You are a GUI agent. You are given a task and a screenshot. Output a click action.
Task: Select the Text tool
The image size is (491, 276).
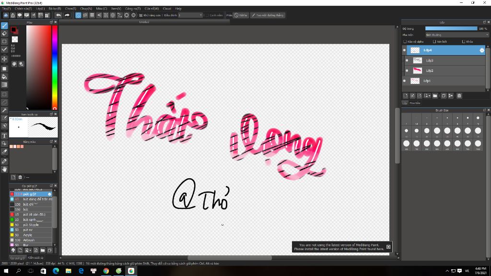tap(4, 136)
